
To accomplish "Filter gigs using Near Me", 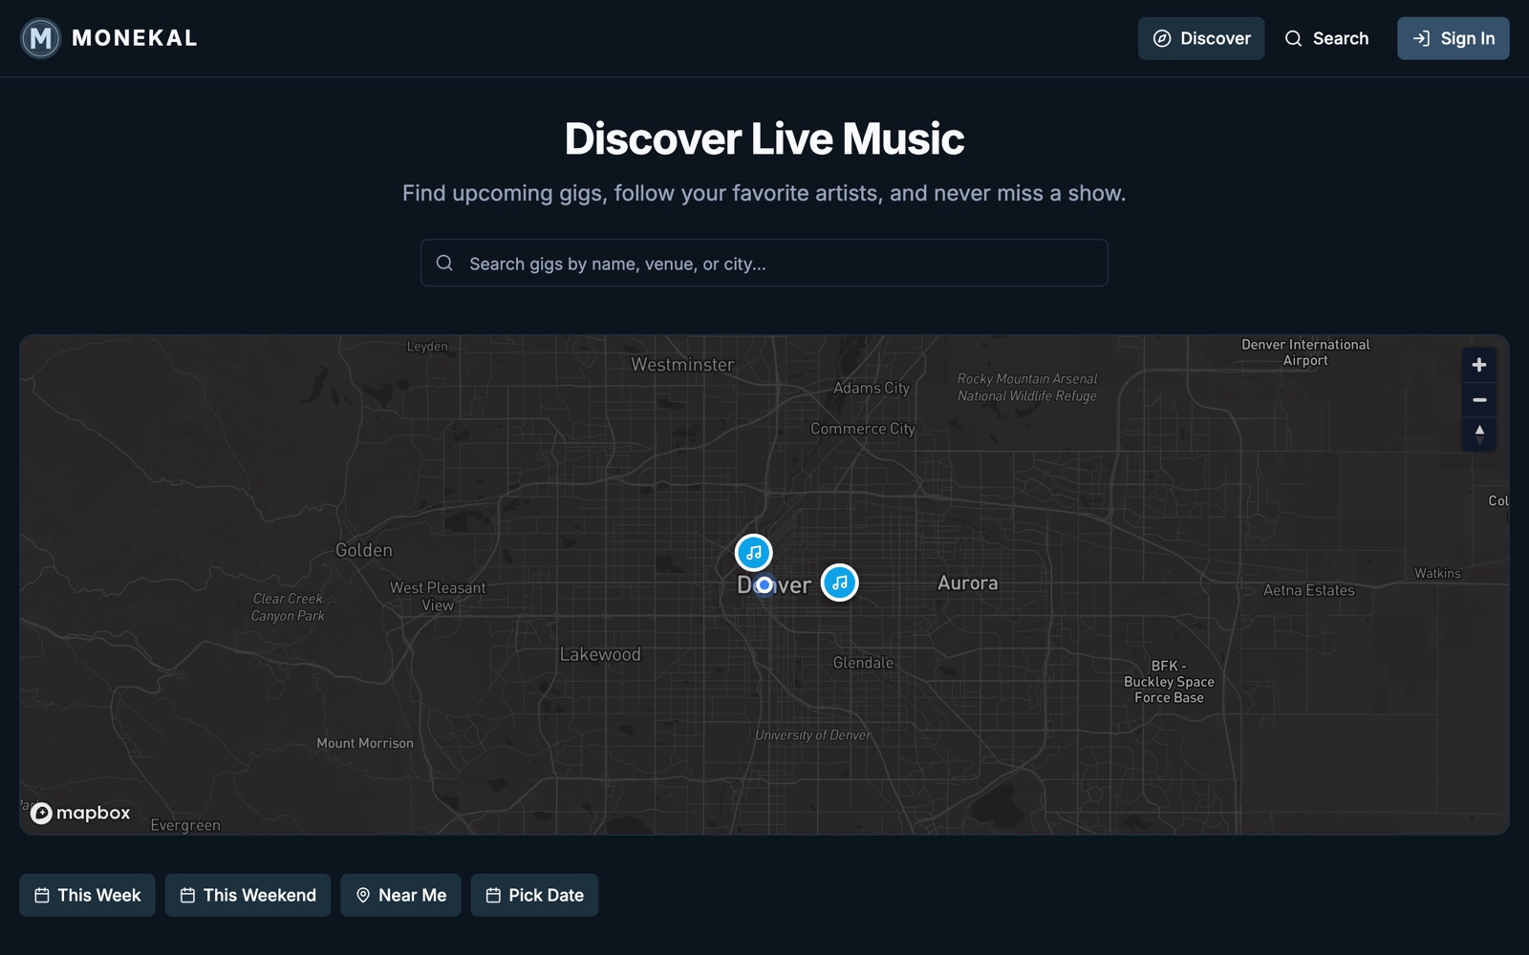I will (x=400, y=895).
